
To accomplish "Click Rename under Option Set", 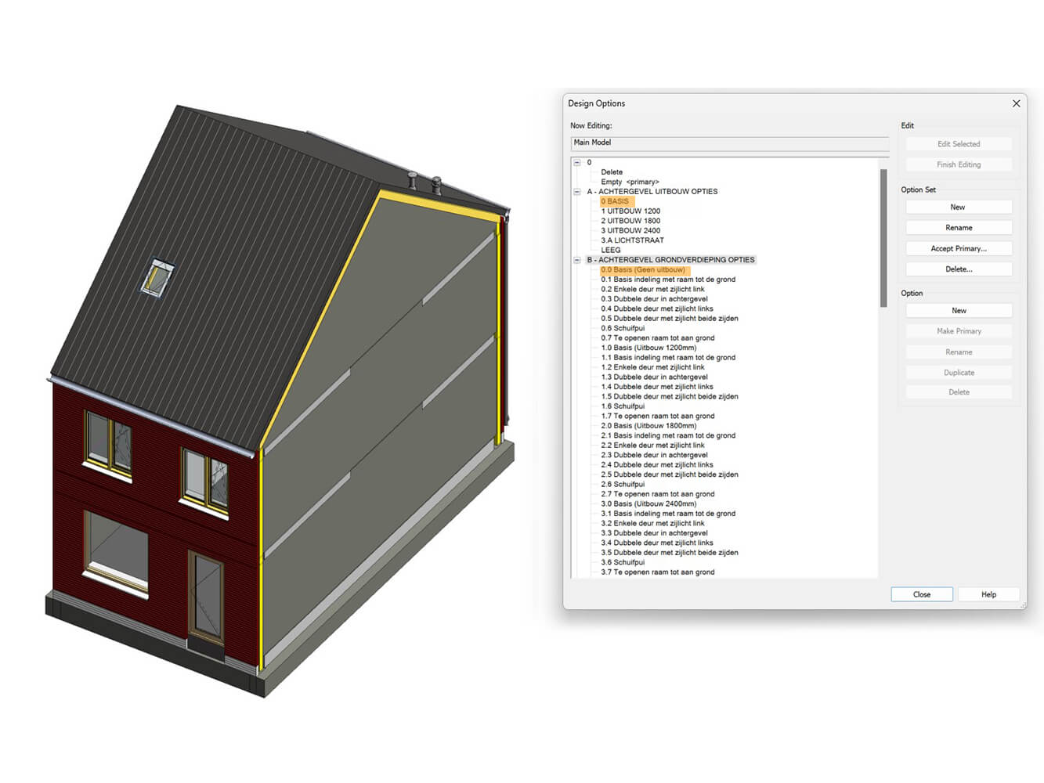I will [x=958, y=228].
